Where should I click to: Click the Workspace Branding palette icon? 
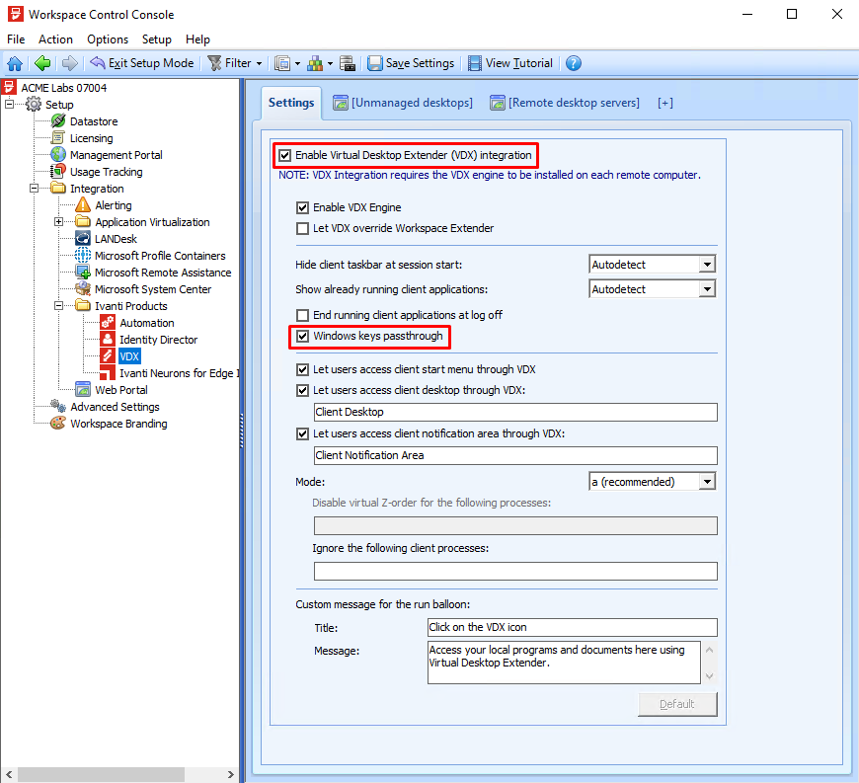click(x=57, y=423)
